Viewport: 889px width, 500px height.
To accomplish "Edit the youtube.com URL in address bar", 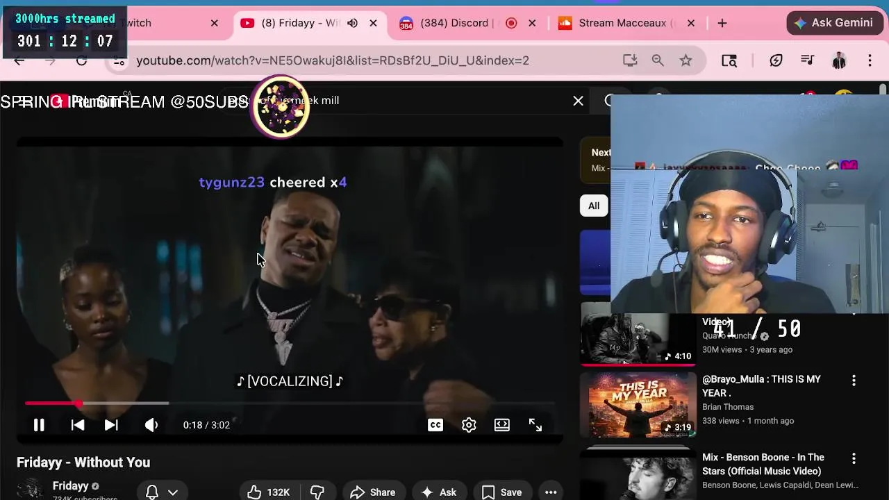I will pyautogui.click(x=333, y=60).
